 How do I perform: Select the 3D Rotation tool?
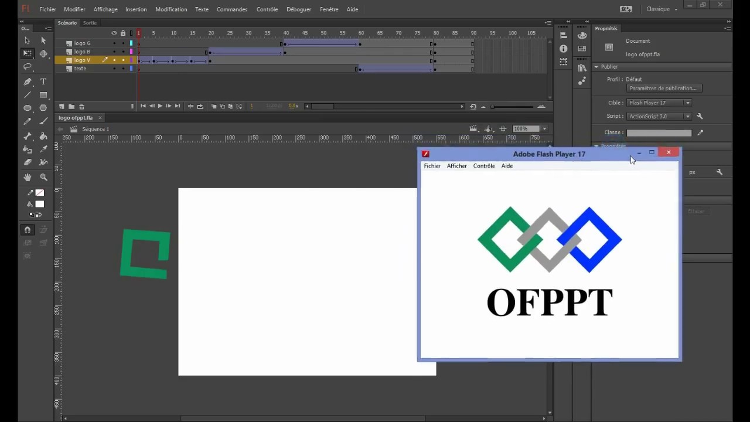coord(43,53)
